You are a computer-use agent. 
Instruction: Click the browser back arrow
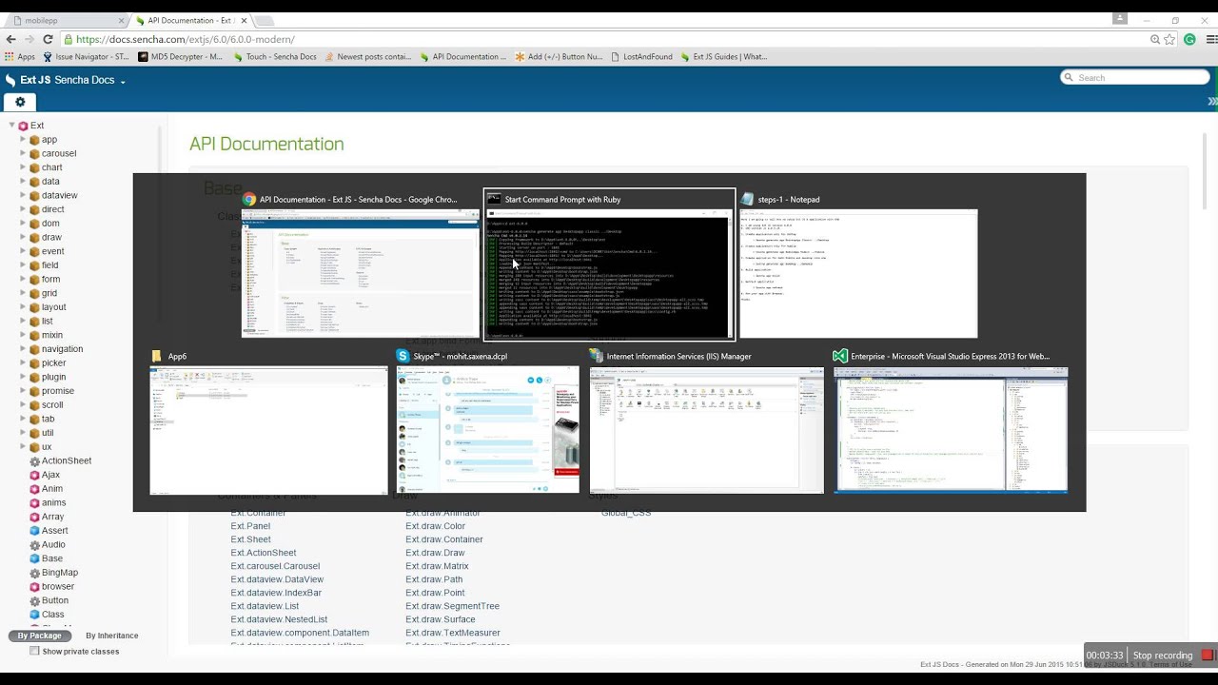10,39
